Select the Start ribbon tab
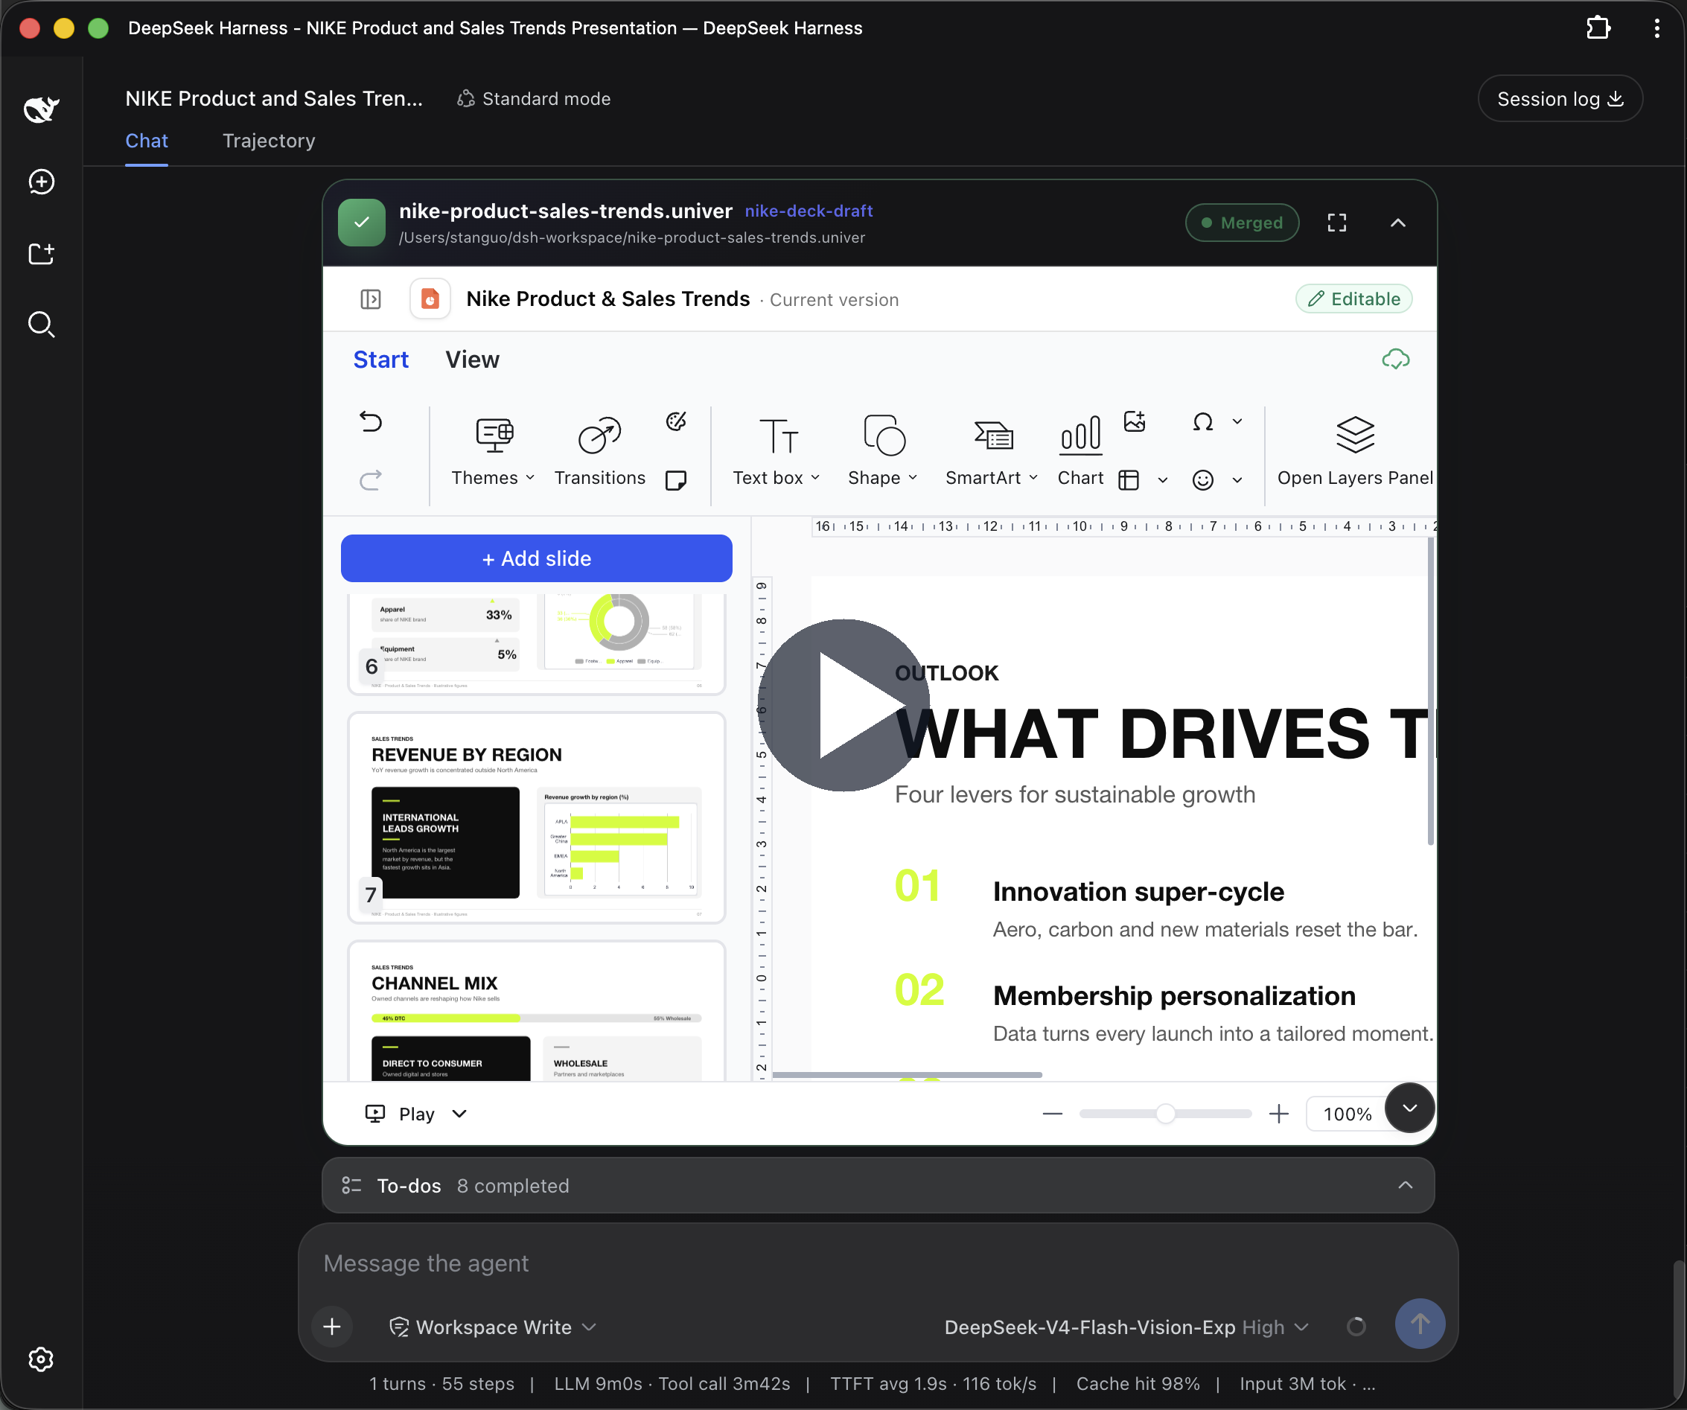1687x1410 pixels. 380,359
